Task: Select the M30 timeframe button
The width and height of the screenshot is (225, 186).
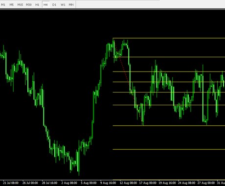Action: click(29, 5)
